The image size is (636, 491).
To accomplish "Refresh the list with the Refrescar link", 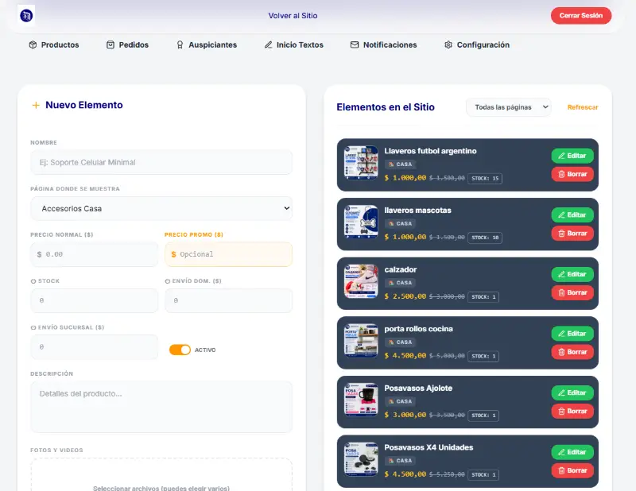I will (583, 107).
